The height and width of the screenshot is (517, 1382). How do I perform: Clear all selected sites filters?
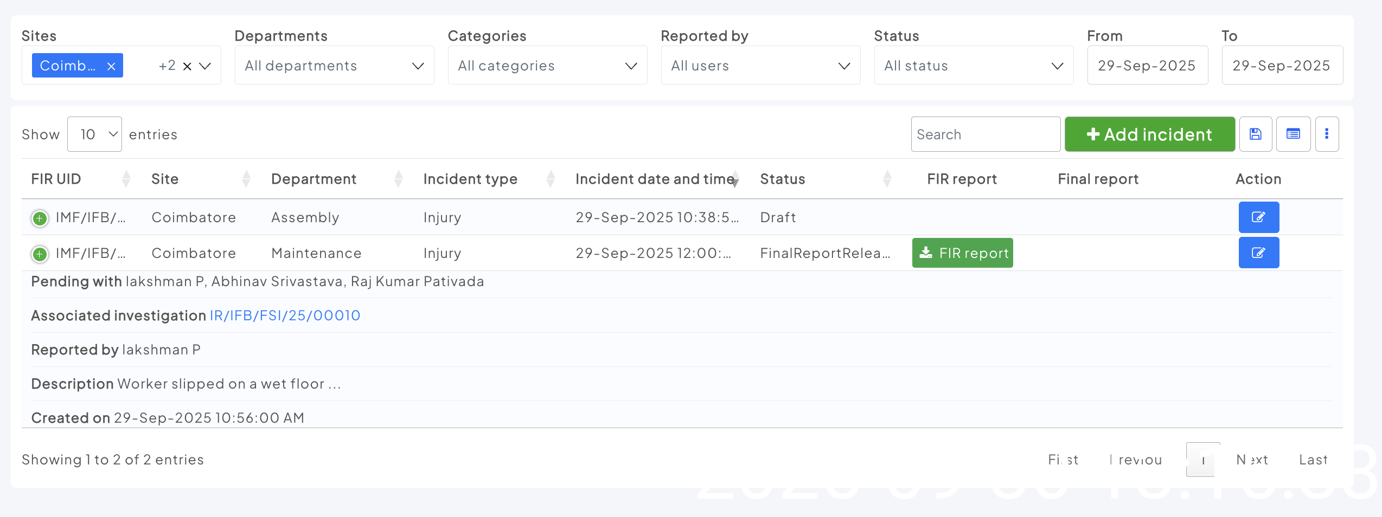coord(187,66)
